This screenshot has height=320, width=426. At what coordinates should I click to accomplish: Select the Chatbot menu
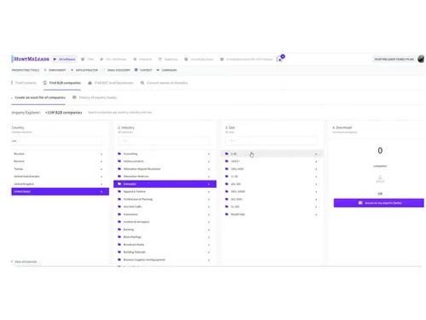coord(143,70)
